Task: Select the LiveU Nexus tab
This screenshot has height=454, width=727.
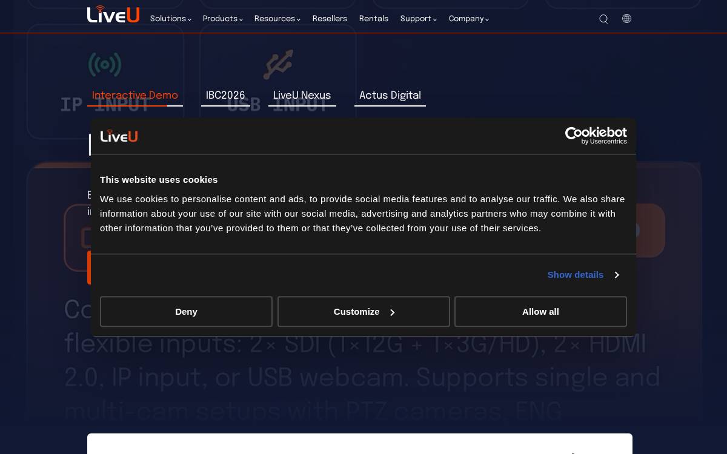Action: click(x=302, y=96)
